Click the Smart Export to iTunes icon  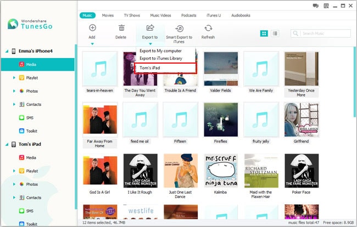point(180,29)
